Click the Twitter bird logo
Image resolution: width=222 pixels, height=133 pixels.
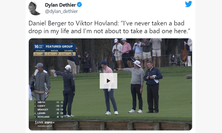click(189, 4)
